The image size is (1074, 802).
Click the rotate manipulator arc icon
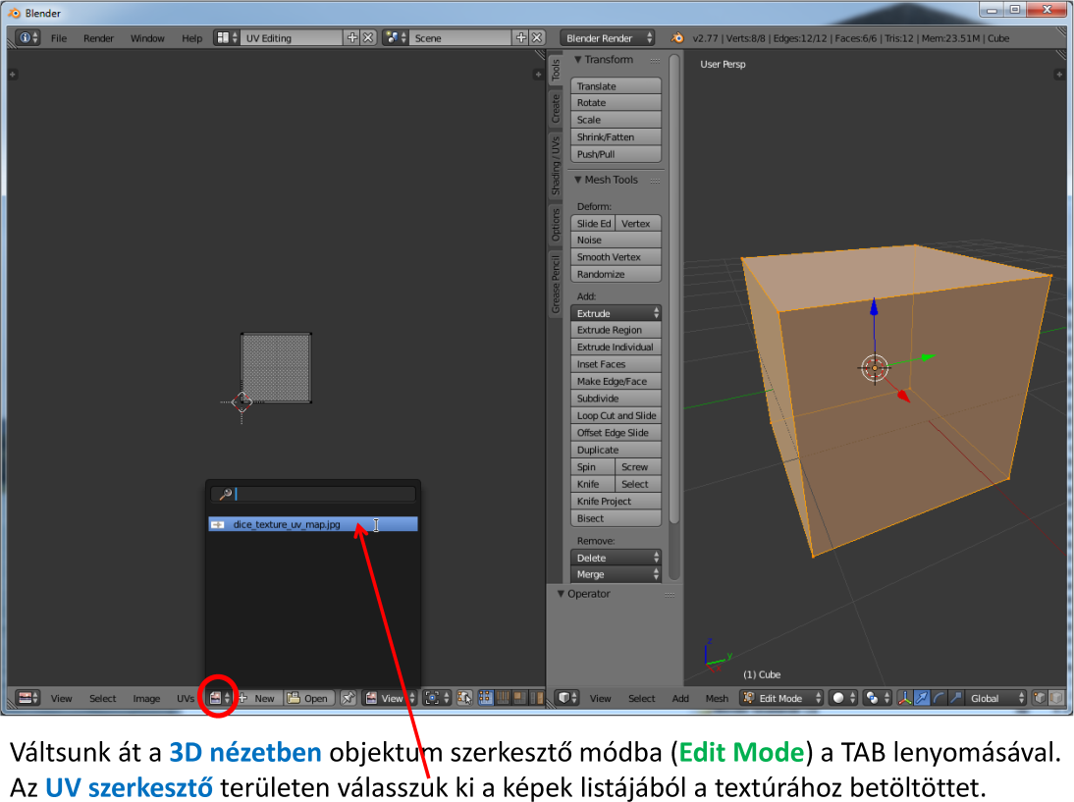(938, 698)
